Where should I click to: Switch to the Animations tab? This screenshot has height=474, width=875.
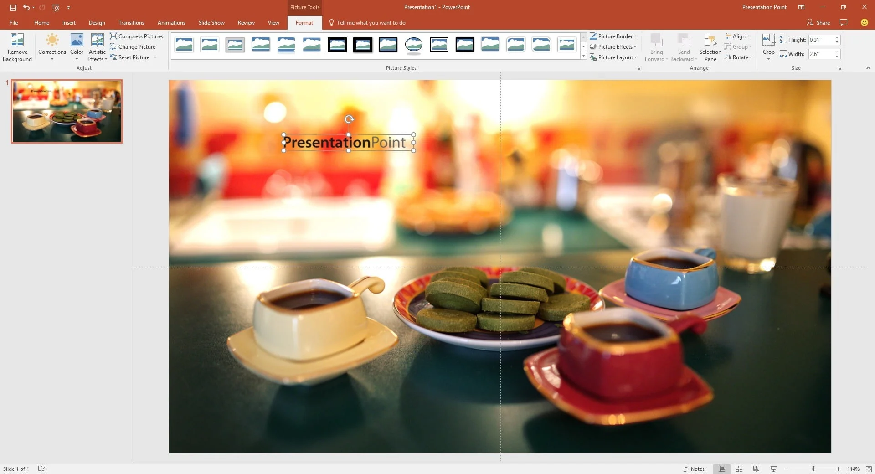point(171,22)
